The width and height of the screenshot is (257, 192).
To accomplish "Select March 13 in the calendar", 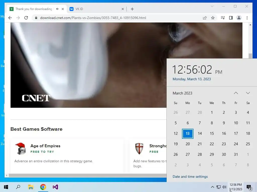I will click(x=188, y=133).
